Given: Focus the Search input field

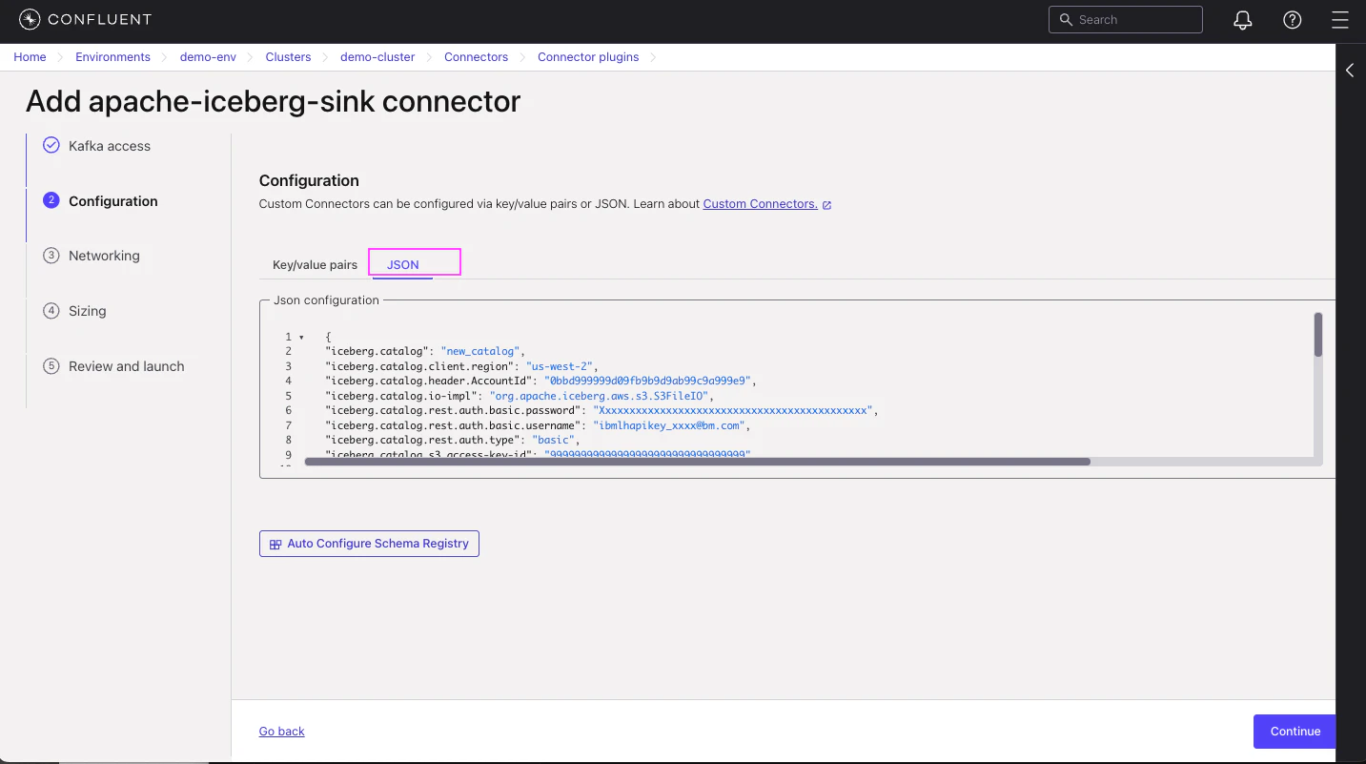Looking at the screenshot, I should coord(1126,20).
